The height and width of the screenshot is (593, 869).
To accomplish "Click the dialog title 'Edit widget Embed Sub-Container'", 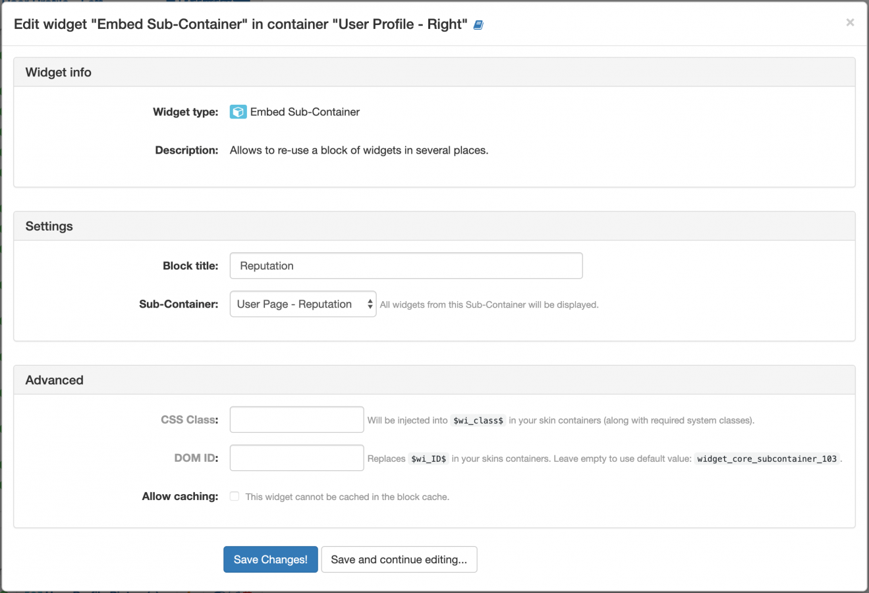I will click(x=240, y=24).
